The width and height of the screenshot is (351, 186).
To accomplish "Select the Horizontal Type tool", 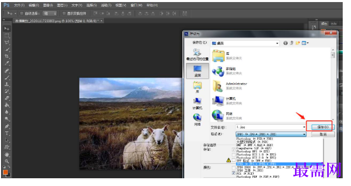I will pyautogui.click(x=7, y=133).
